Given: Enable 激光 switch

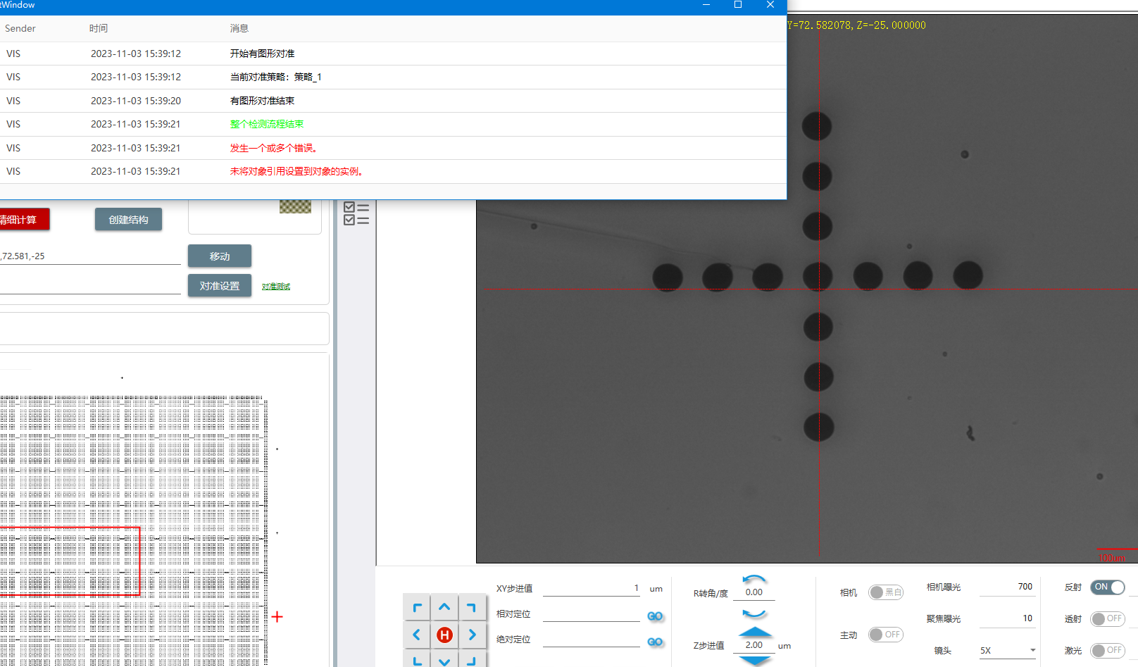Looking at the screenshot, I should [x=1108, y=650].
